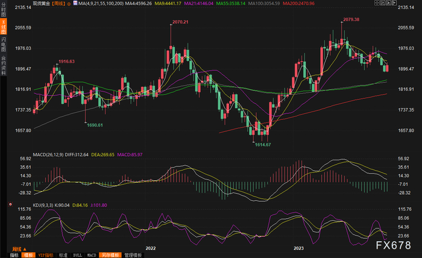The width and height of the screenshot is (422, 258).
Task: Toggle the 模板 button at bottom
Action: (x=28, y=255)
